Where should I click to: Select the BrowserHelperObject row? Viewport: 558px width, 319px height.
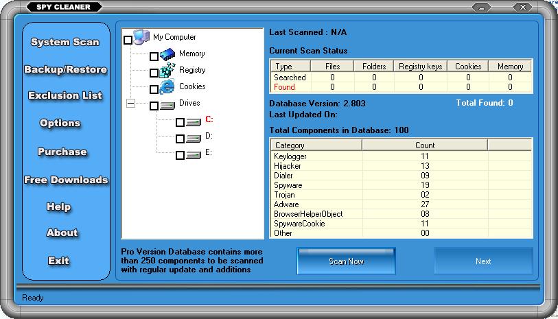401,214
